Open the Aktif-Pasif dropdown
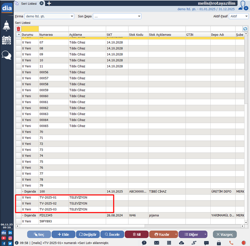 [x=245, y=16]
